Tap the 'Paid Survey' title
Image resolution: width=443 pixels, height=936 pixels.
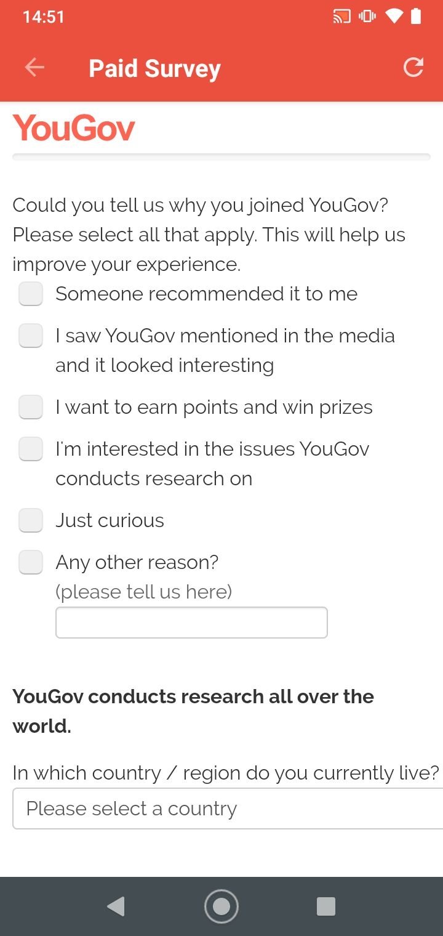click(x=154, y=68)
